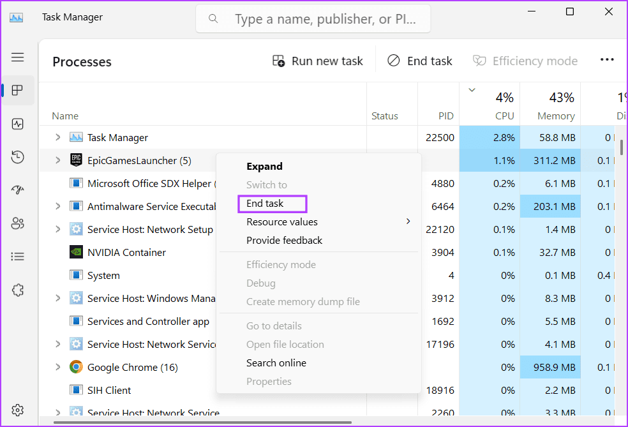Sort processes by Name column header
Screen dimensions: 628x427
pos(65,116)
